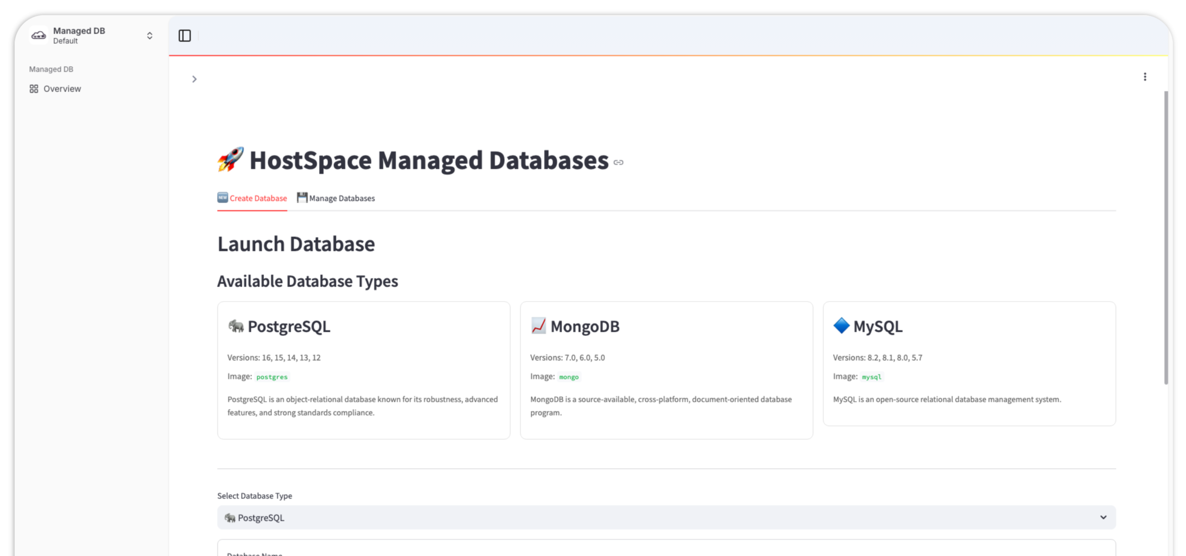
Task: Click the dropdown arrow beside PostgreSQL selection
Action: pyautogui.click(x=1103, y=517)
